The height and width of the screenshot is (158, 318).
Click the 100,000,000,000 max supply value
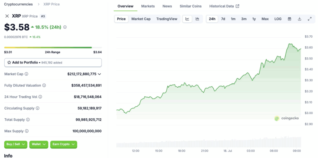(87, 131)
